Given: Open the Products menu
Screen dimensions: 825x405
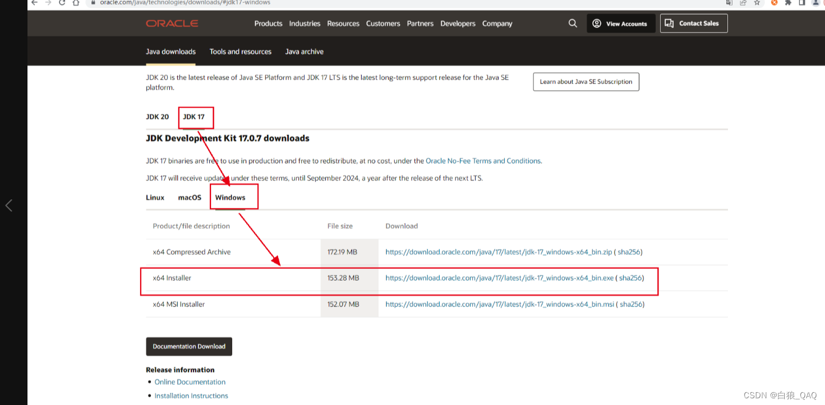Looking at the screenshot, I should coord(268,24).
